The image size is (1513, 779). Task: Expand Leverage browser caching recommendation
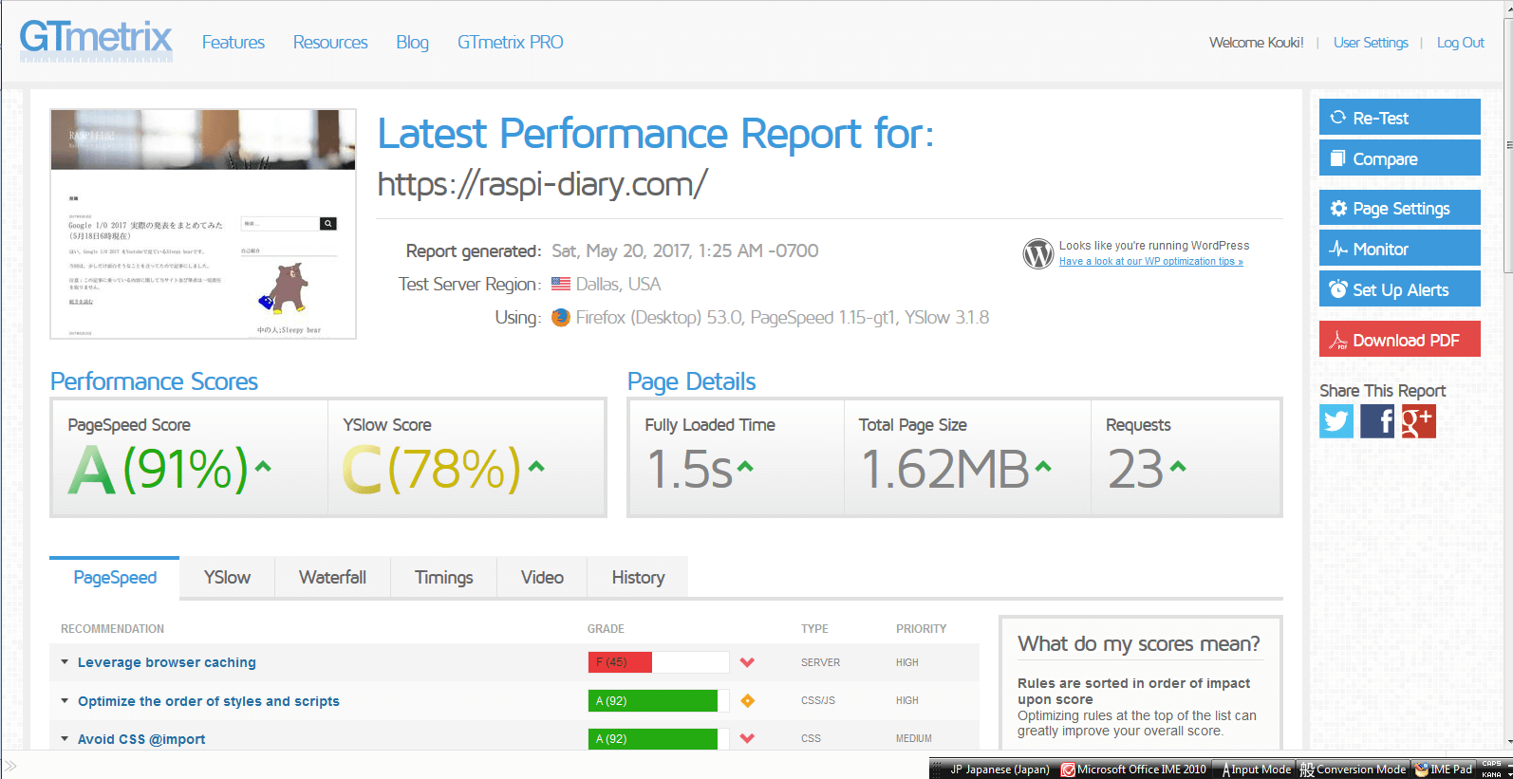[x=65, y=662]
